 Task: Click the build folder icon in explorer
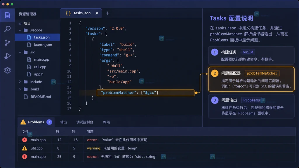26,89
